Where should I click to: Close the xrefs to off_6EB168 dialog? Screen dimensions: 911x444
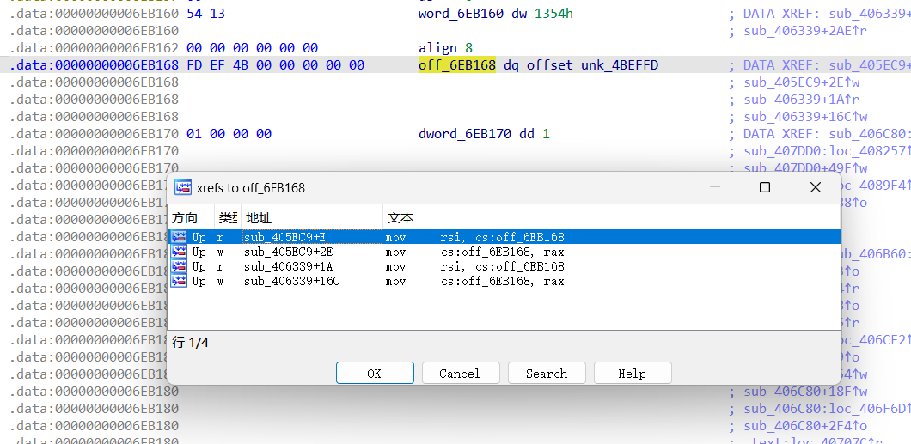click(x=815, y=187)
